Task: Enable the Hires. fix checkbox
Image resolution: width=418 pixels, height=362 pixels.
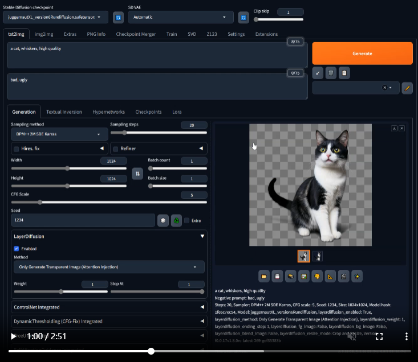Action: (x=17, y=149)
